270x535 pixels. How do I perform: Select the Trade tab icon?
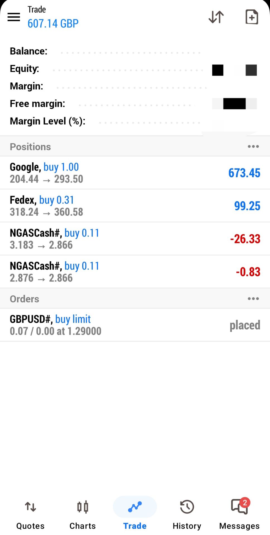click(x=135, y=507)
